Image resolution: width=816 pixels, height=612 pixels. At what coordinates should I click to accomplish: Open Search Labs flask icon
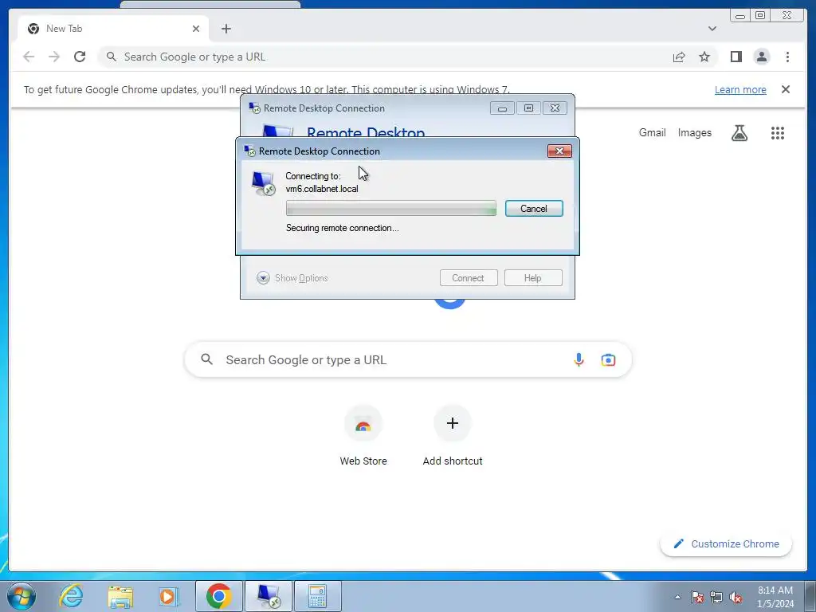(x=739, y=133)
